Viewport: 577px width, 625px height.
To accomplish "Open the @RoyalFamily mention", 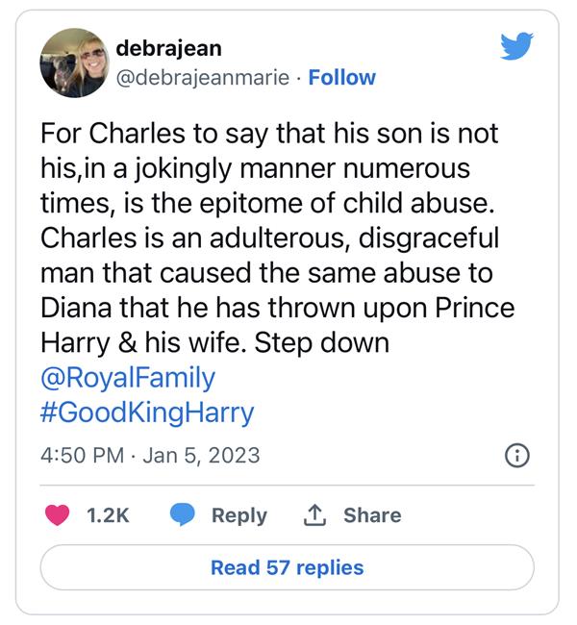I will [128, 377].
